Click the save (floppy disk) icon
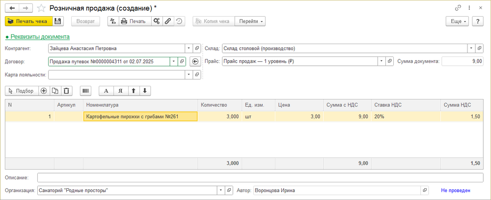 [58, 21]
